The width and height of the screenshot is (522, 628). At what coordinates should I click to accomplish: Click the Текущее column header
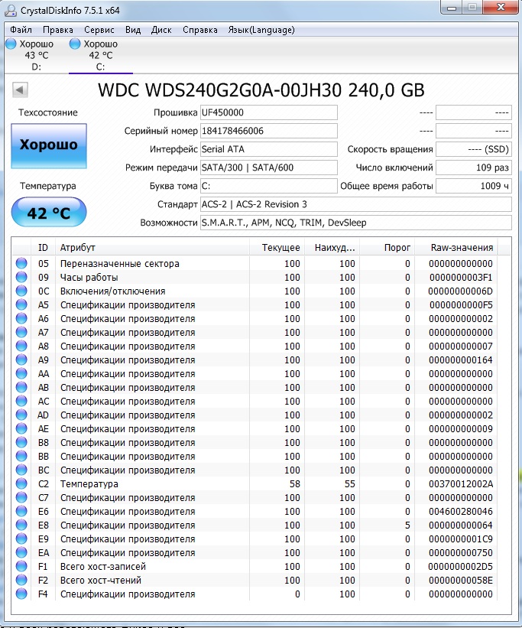pyautogui.click(x=277, y=248)
